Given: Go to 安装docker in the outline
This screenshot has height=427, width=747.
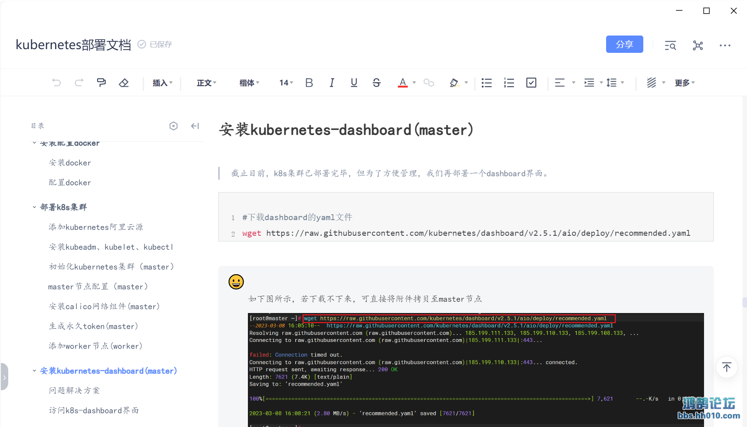Looking at the screenshot, I should [x=70, y=163].
